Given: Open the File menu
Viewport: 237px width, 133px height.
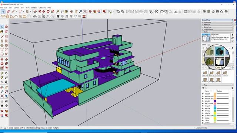Looking at the screenshot, I should tap(1, 8).
